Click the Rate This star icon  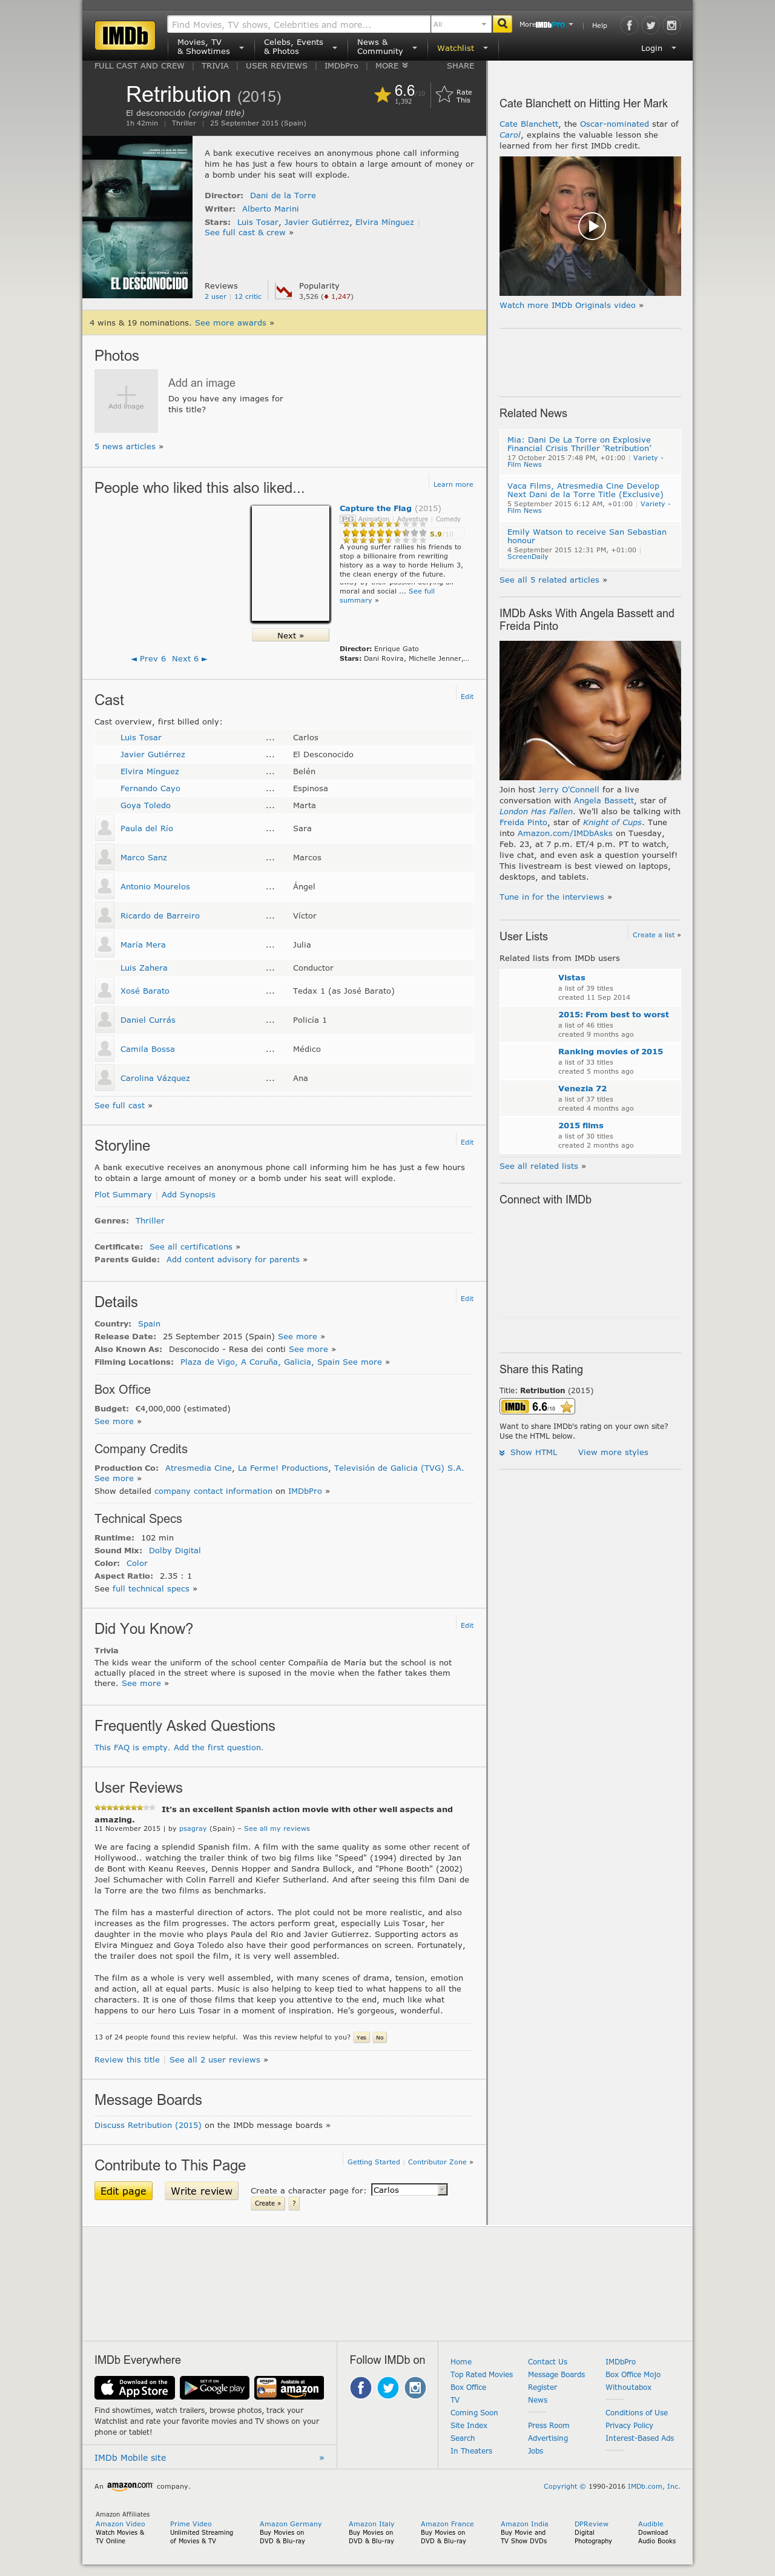pos(444,95)
